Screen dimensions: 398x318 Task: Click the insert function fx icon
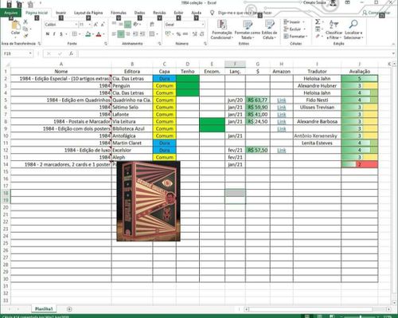(x=71, y=53)
